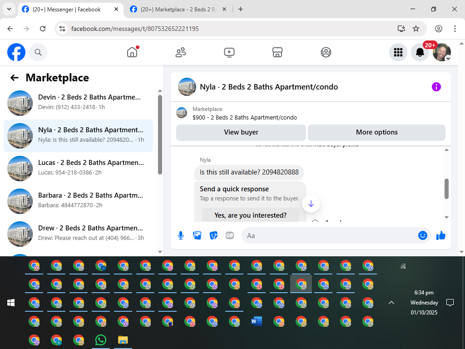Viewport: 465px width, 349px height.
Task: Open Lucas's conversation in Marketplace list
Action: point(78,169)
